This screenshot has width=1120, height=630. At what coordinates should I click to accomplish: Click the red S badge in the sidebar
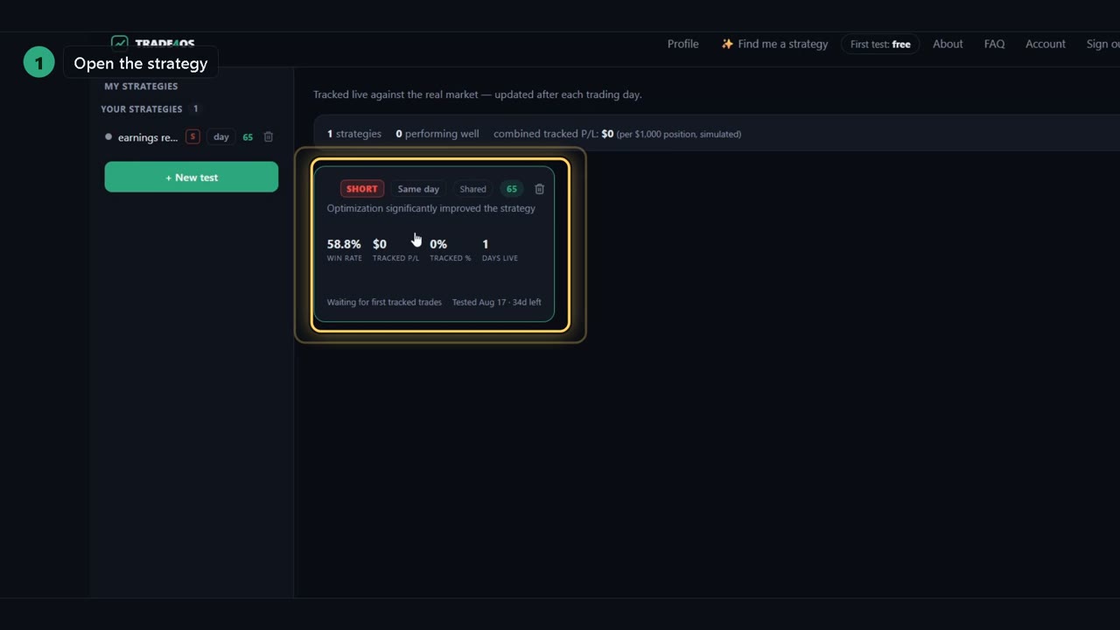click(x=192, y=136)
